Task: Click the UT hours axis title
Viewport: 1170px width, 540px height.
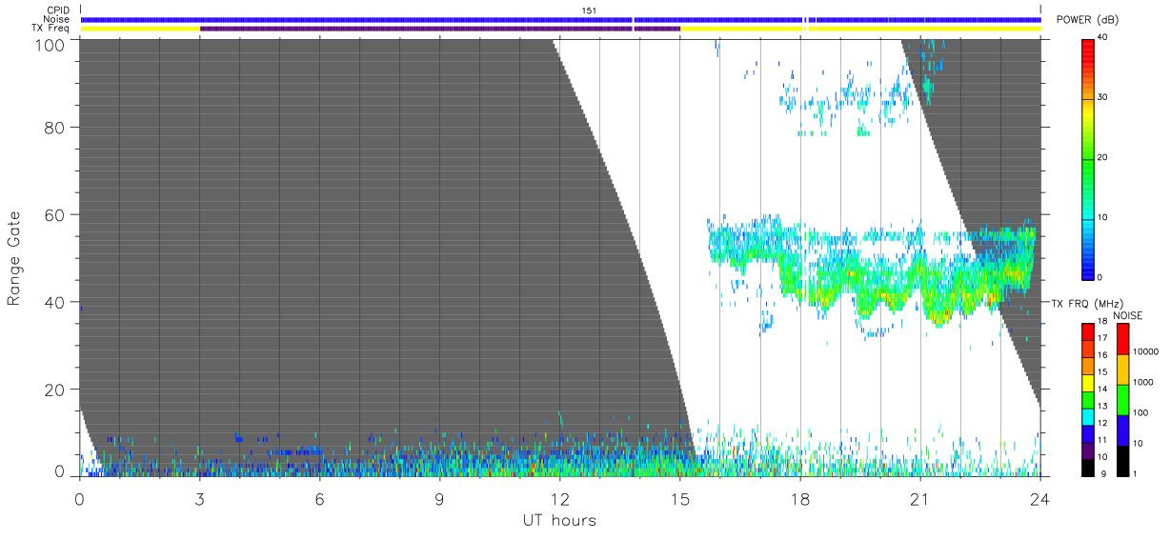Action: (x=559, y=521)
